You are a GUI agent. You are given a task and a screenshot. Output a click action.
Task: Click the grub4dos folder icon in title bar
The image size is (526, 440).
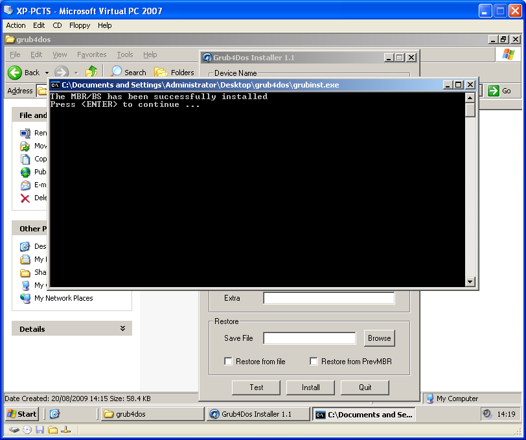coord(10,40)
